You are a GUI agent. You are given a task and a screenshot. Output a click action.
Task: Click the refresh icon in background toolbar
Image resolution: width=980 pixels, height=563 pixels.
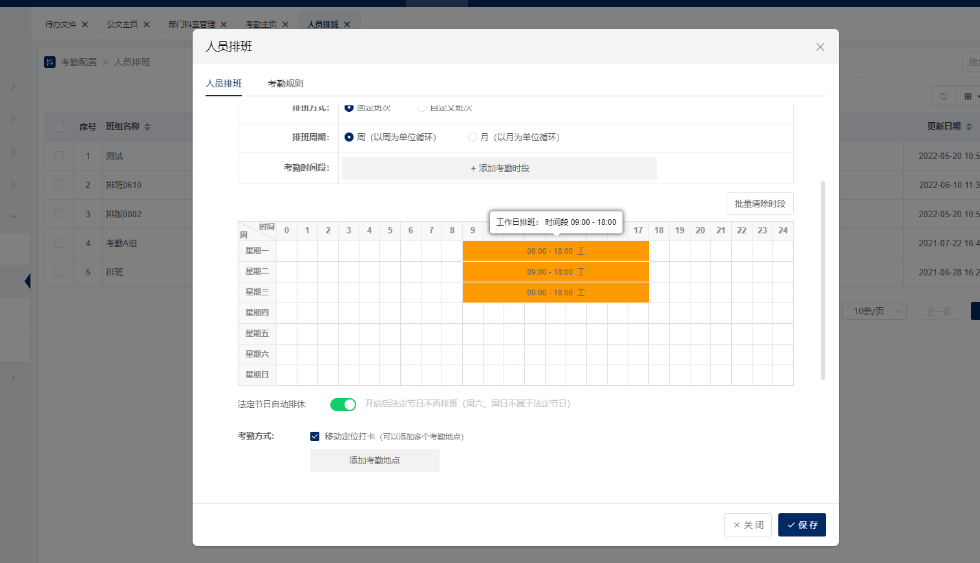coord(943,96)
